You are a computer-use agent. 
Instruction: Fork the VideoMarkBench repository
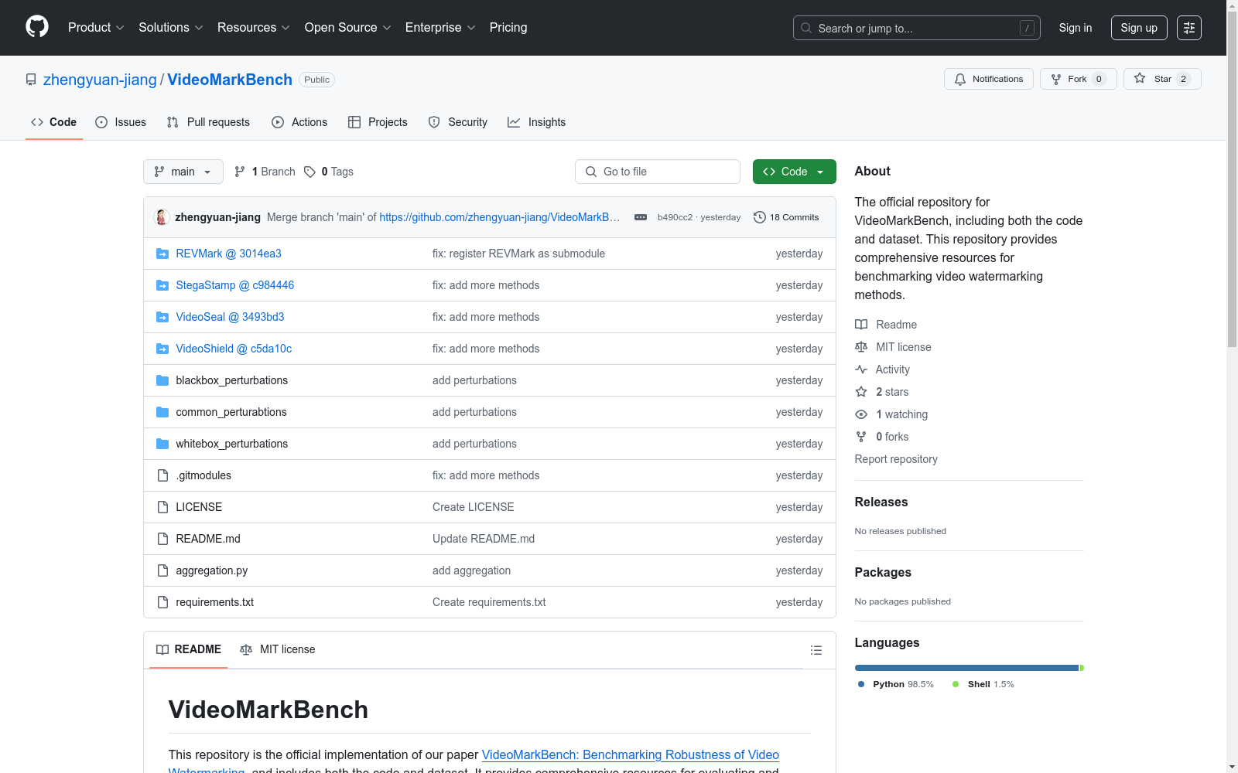(1079, 79)
